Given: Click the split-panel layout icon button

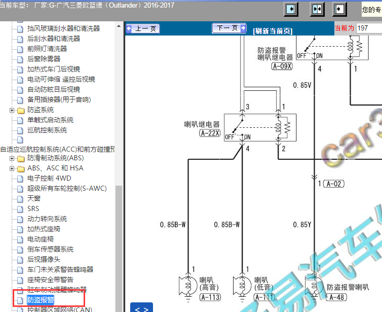Looking at the screenshot, I should 317,10.
